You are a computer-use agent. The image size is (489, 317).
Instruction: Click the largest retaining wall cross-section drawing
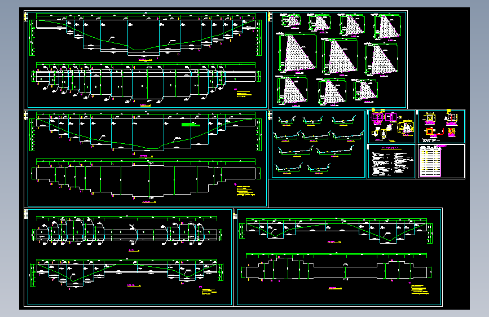coord(297,53)
